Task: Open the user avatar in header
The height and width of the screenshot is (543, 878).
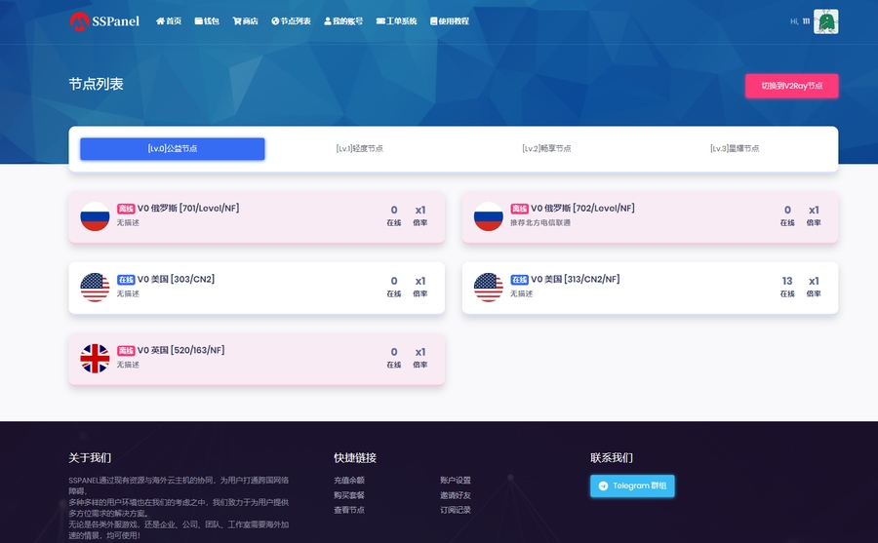Action: pos(825,21)
